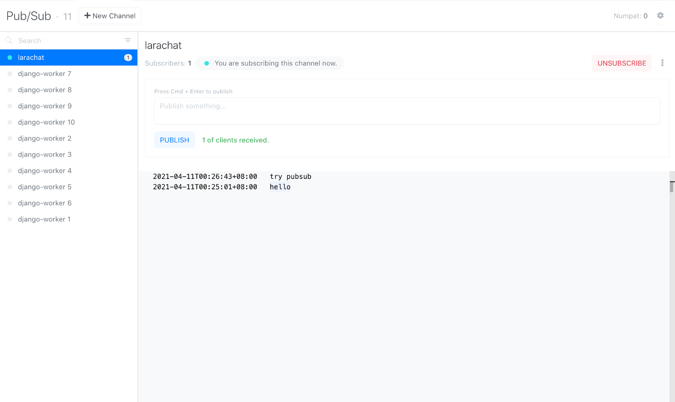Click the search magnifier icon

coord(8,40)
